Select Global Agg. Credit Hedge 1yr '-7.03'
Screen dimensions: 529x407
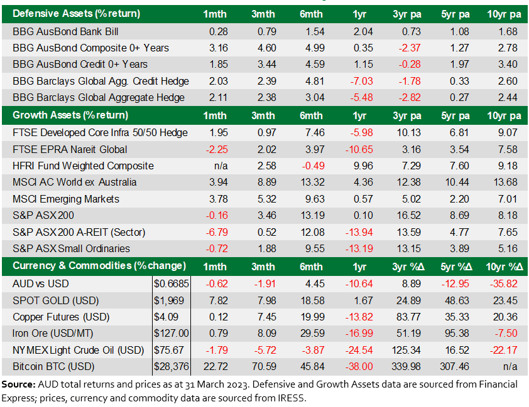click(361, 81)
